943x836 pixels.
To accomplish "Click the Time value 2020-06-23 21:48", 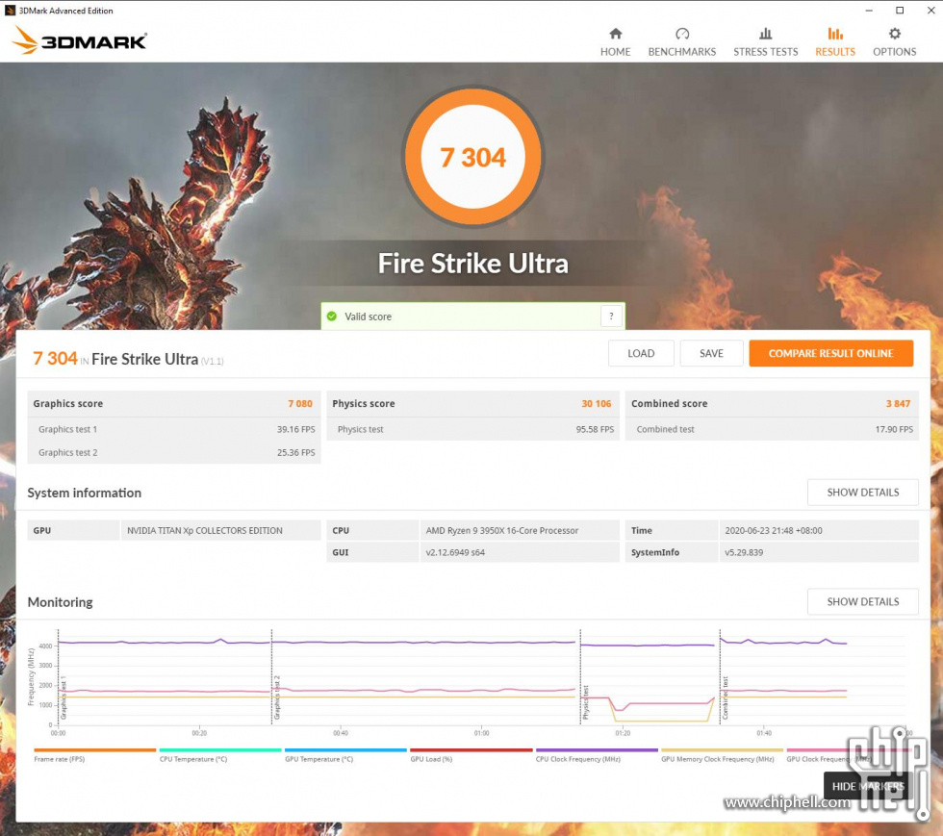I will click(774, 530).
